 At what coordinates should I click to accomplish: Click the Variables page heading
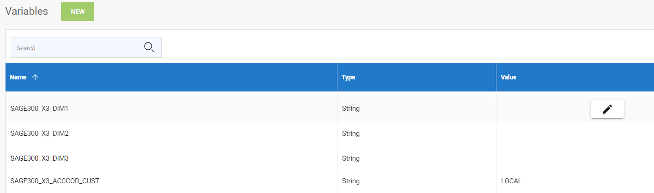(26, 12)
